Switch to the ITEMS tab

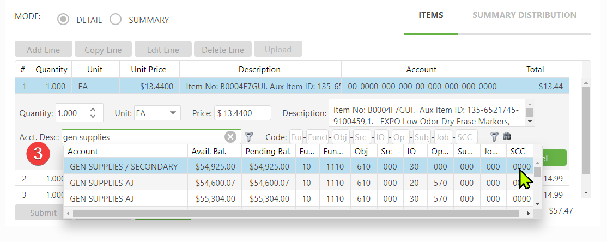click(430, 15)
